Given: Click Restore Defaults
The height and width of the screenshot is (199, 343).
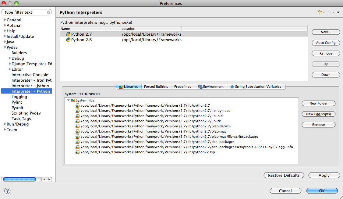Looking at the screenshot, I should coord(284,175).
